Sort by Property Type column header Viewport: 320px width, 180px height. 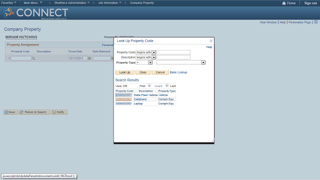pos(166,91)
